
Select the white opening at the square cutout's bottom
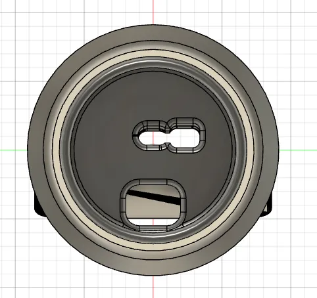(x=153, y=222)
